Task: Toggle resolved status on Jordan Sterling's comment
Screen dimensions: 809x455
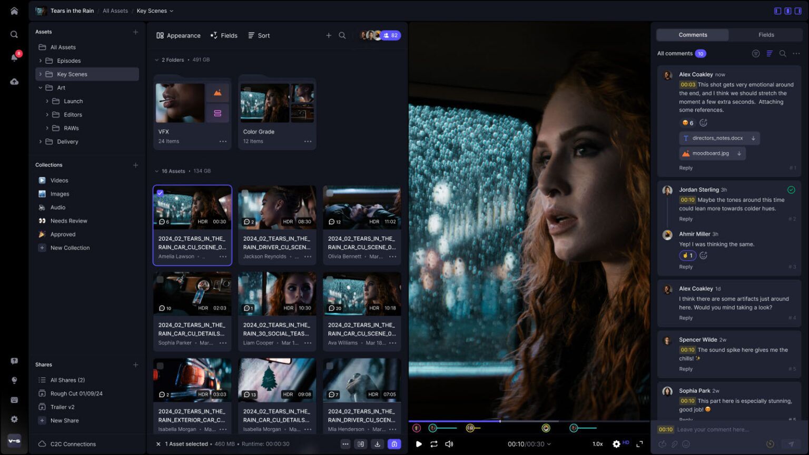Action: click(791, 190)
